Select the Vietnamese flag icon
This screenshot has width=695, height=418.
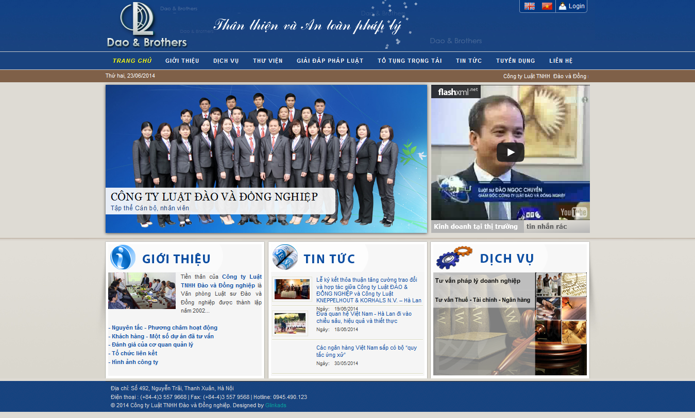point(546,6)
